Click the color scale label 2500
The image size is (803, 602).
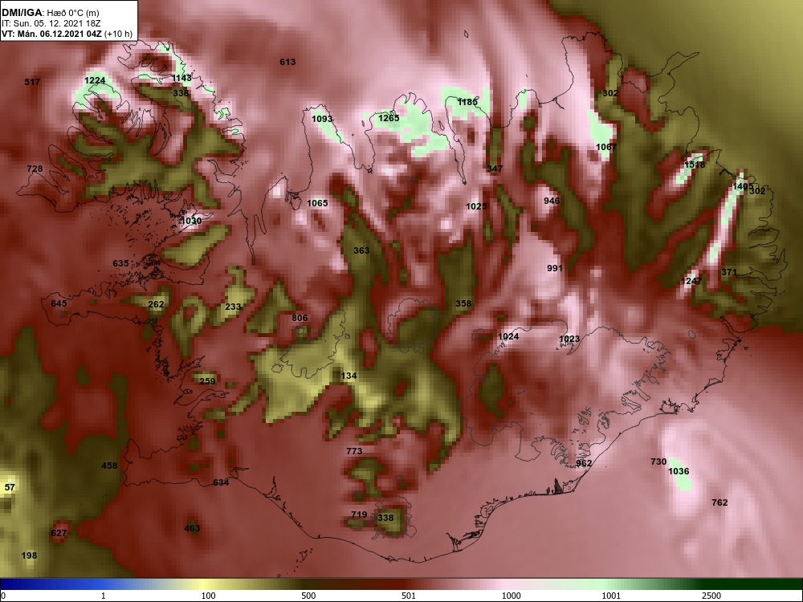click(711, 596)
